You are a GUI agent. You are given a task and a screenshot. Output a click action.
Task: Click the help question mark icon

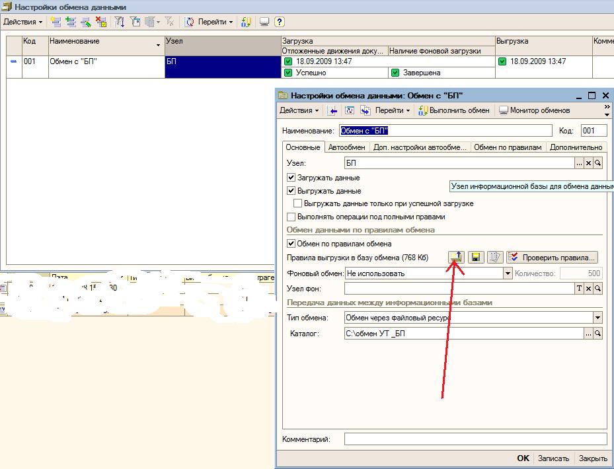coord(279,22)
